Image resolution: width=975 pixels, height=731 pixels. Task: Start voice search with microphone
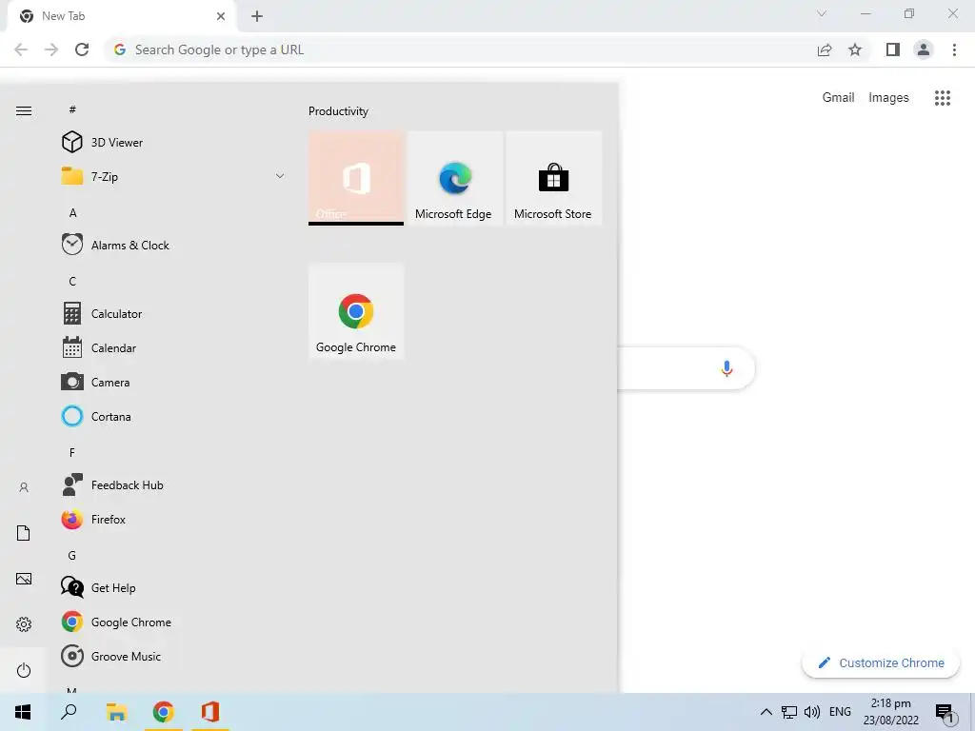tap(726, 368)
